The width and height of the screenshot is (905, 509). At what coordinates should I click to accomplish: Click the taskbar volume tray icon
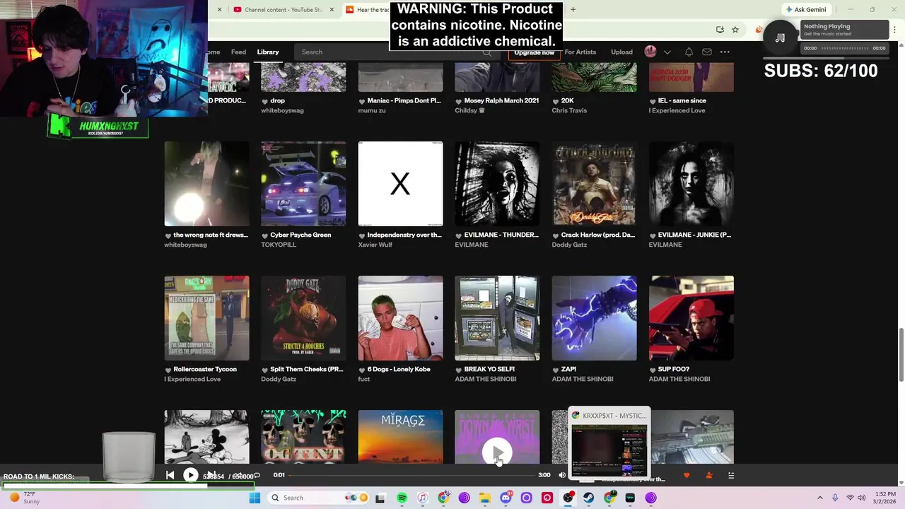862,498
